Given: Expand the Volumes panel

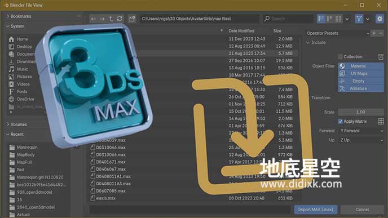Looking at the screenshot, I should [x=17, y=124].
